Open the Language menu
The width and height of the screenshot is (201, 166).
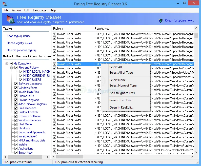[x=39, y=10]
